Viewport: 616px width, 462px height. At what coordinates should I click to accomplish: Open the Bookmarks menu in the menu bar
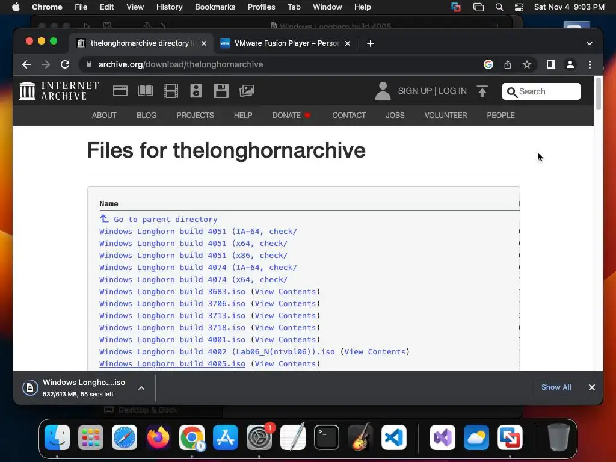click(215, 7)
